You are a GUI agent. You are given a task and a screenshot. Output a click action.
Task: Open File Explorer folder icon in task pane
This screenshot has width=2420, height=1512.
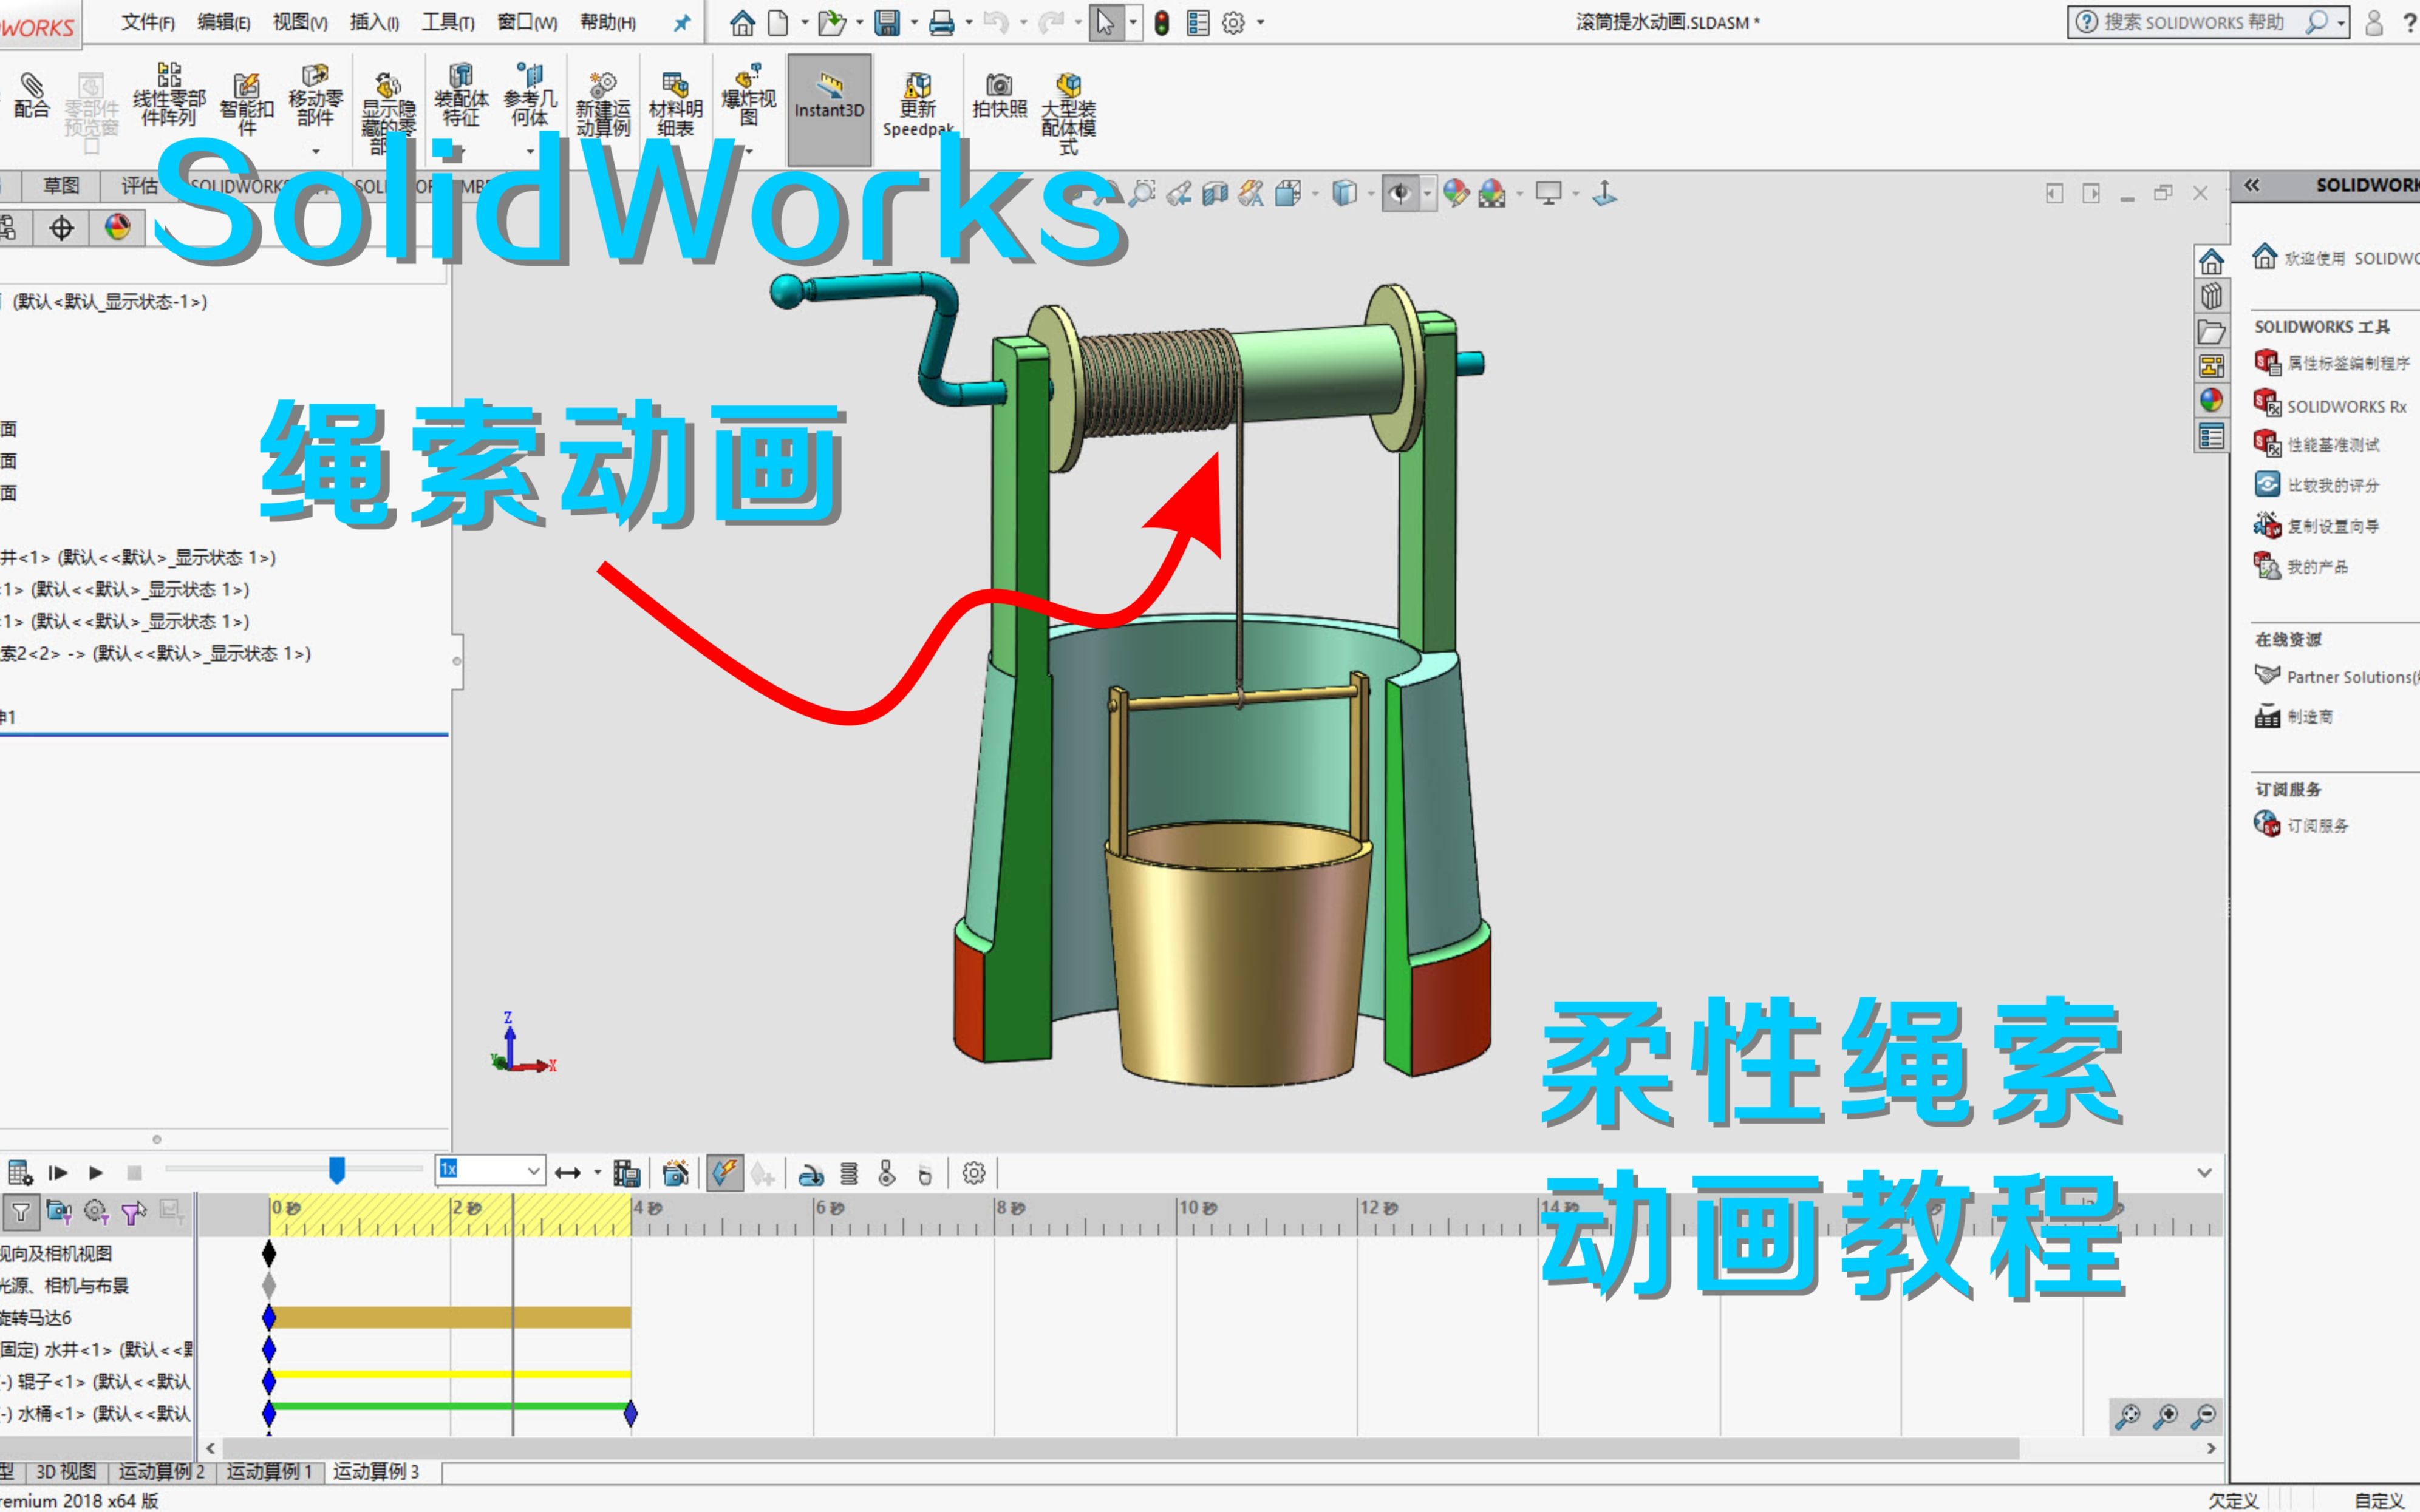(2211, 331)
